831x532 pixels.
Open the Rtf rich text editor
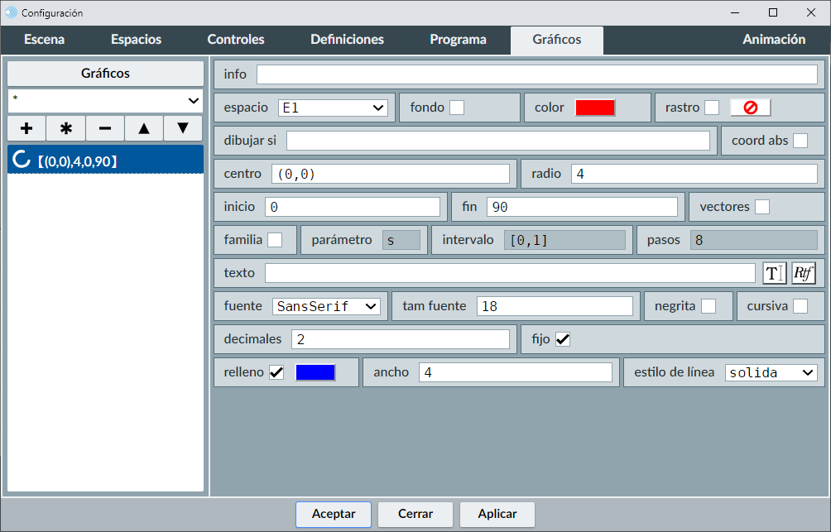click(804, 273)
